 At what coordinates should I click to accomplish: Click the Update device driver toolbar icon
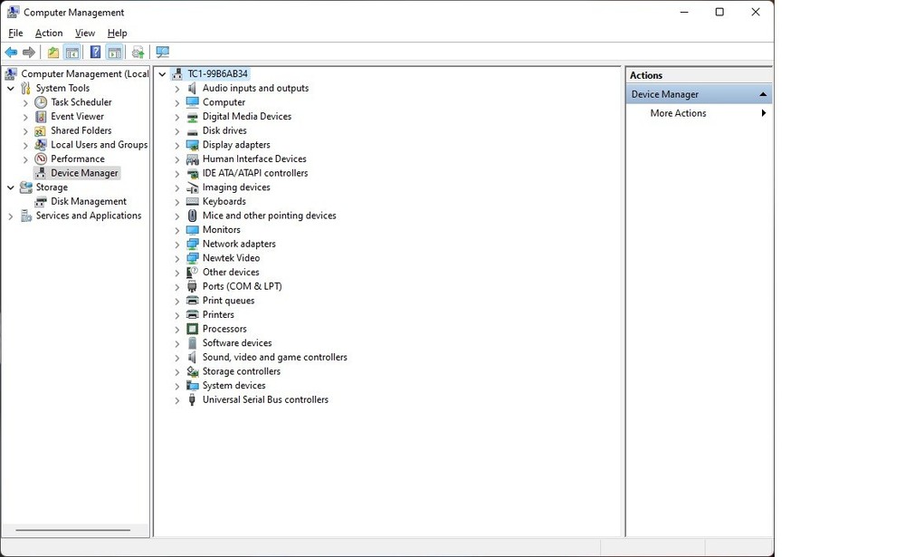point(138,53)
